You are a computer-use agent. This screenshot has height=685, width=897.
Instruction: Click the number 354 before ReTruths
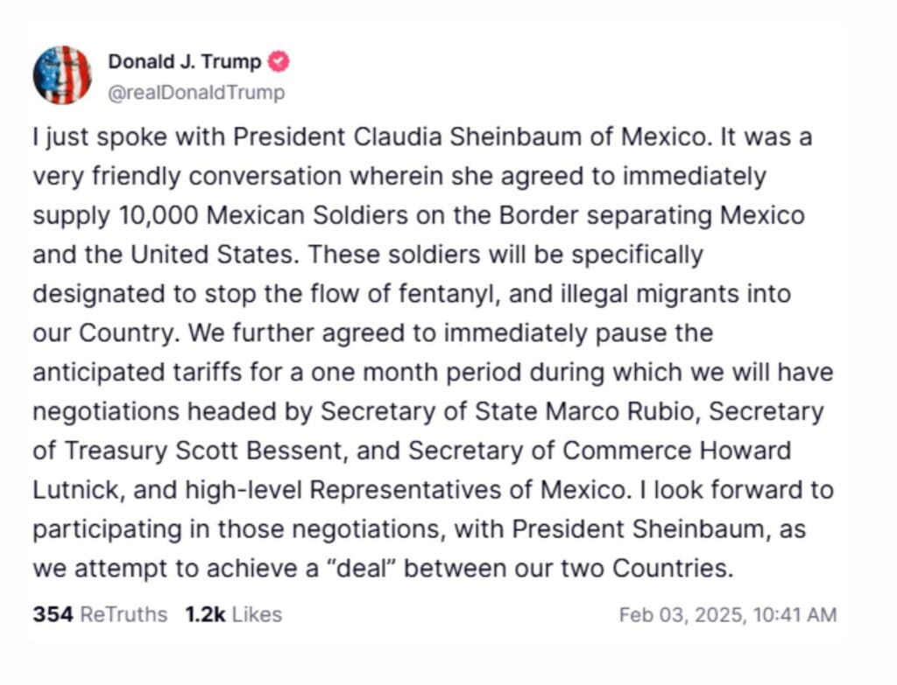point(53,615)
